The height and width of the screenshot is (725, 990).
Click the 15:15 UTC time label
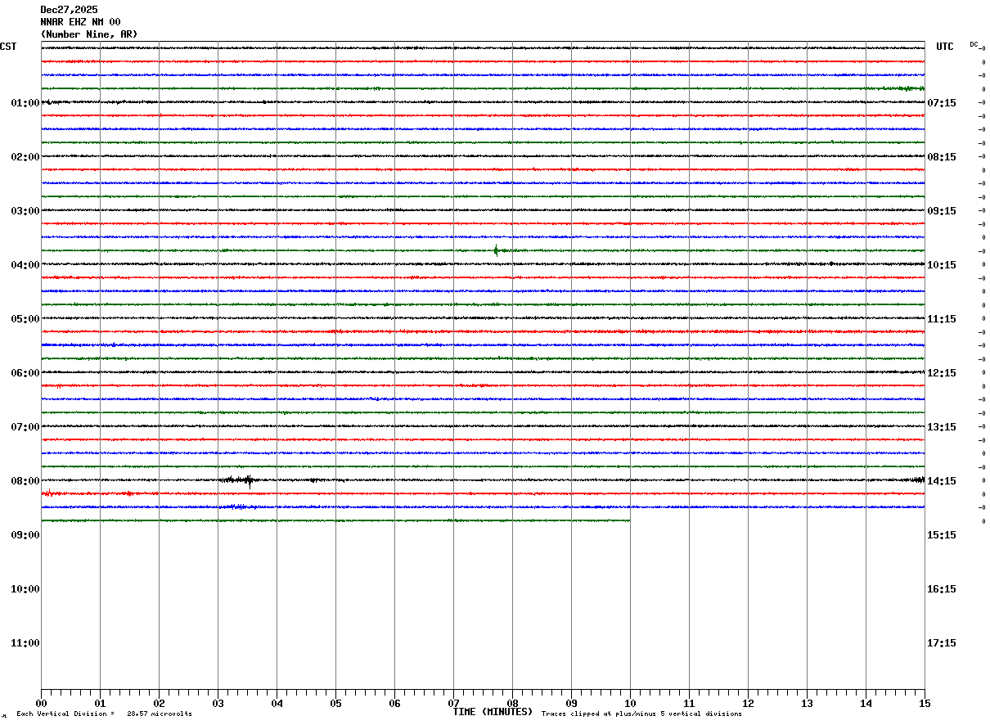[942, 535]
